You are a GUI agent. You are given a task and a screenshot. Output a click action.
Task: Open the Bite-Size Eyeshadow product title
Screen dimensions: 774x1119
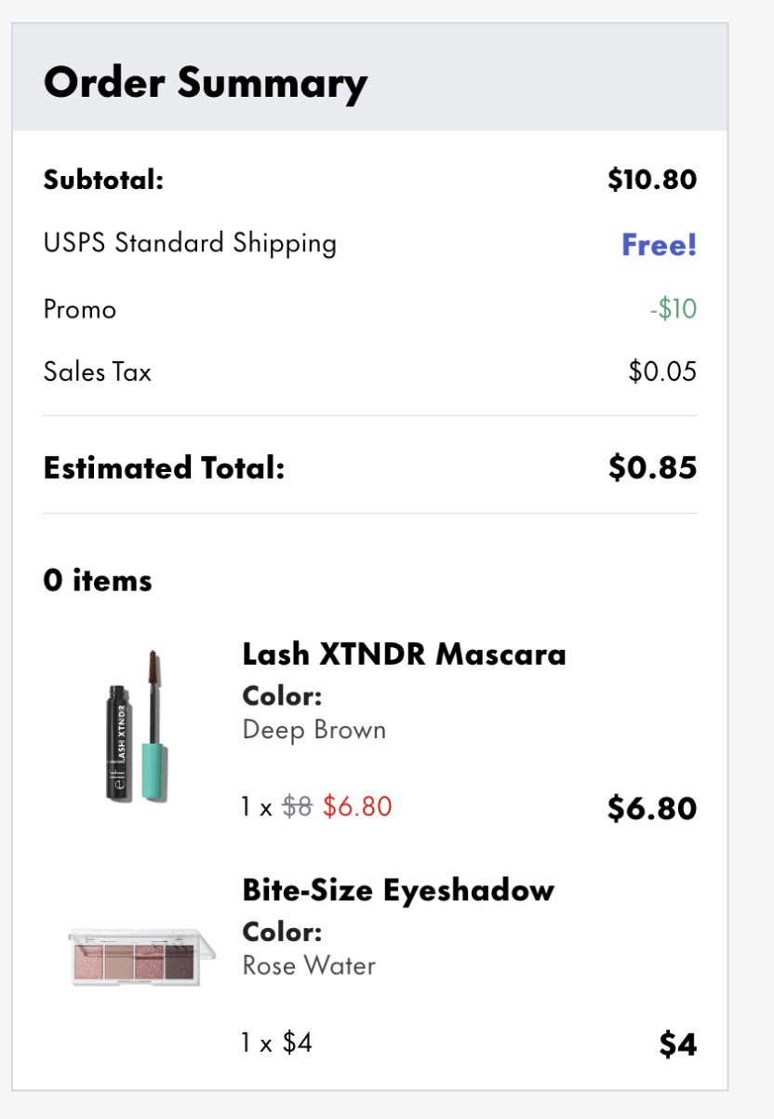398,890
